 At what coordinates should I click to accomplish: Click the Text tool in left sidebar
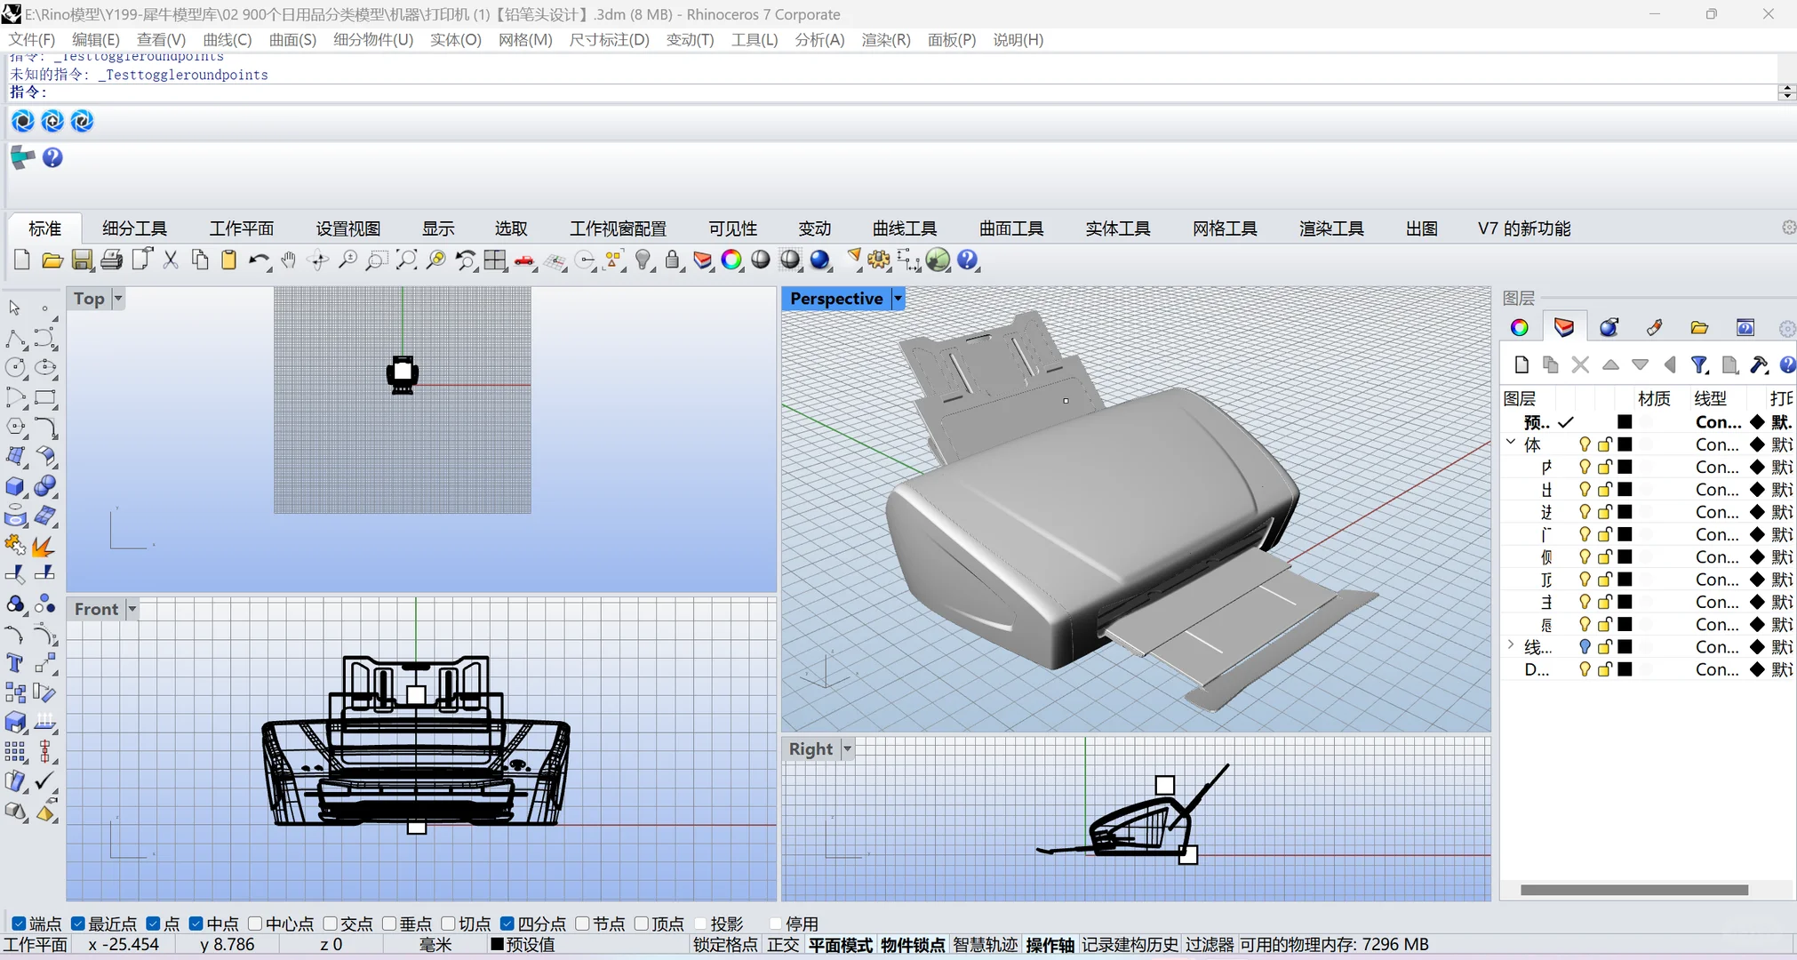(15, 663)
